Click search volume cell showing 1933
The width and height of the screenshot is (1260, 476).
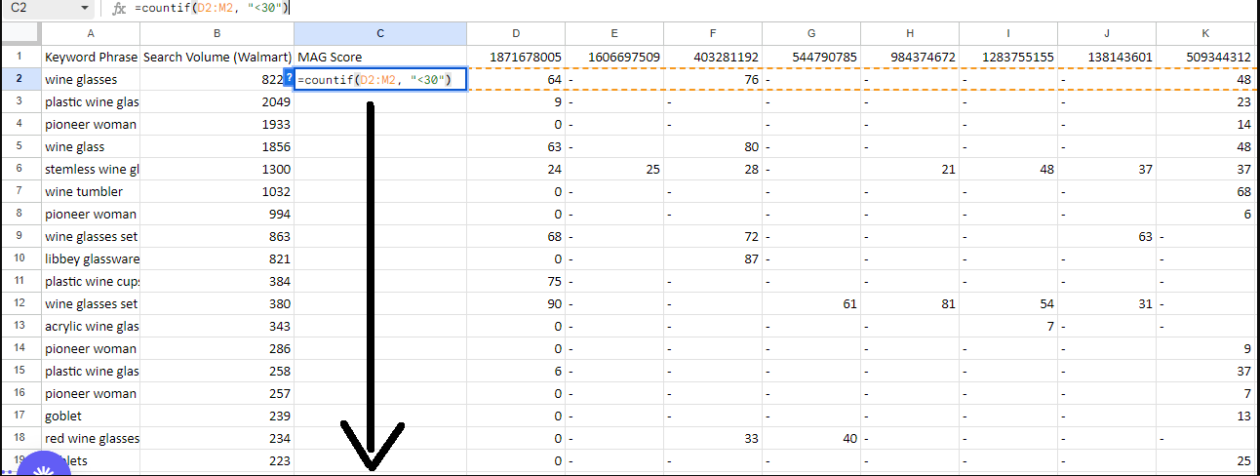[217, 124]
